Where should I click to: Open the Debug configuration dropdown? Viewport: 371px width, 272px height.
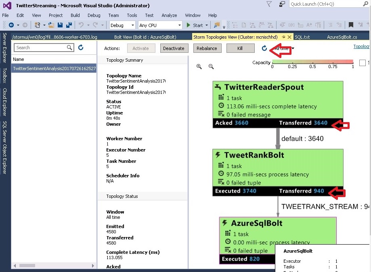point(122,25)
